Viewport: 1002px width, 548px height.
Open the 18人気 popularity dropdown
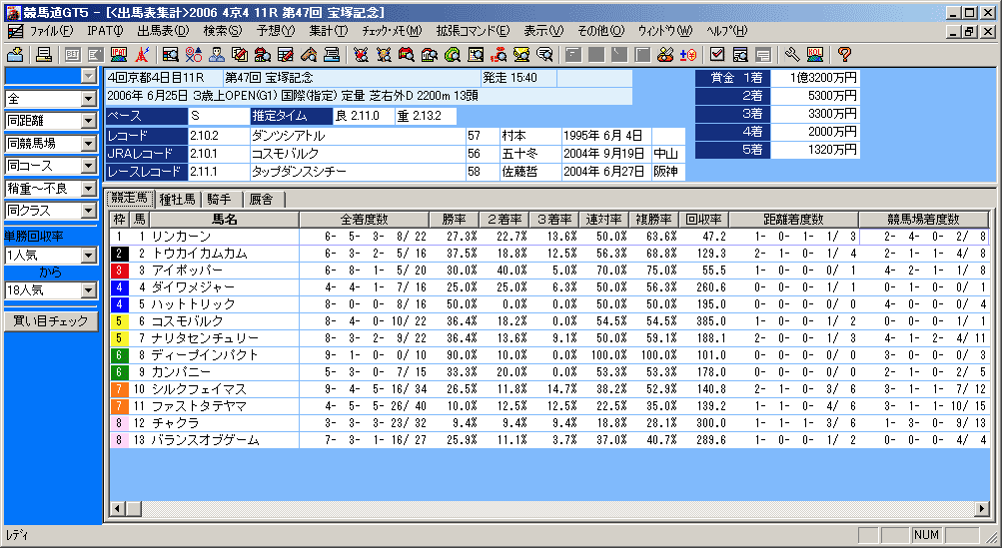89,290
